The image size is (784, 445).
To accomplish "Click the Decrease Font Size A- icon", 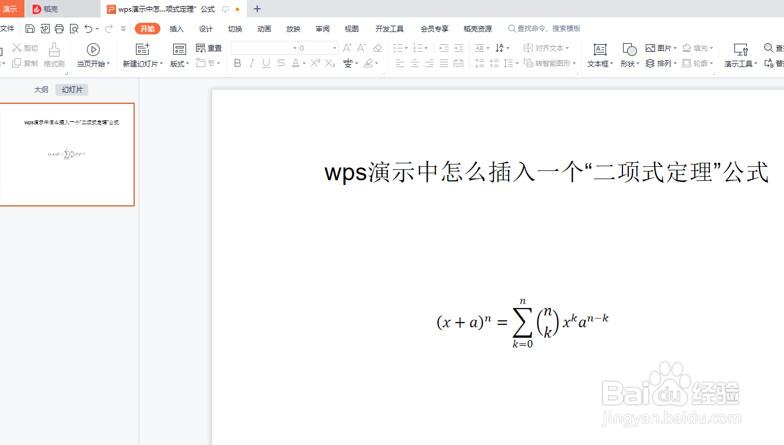I will tap(362, 48).
